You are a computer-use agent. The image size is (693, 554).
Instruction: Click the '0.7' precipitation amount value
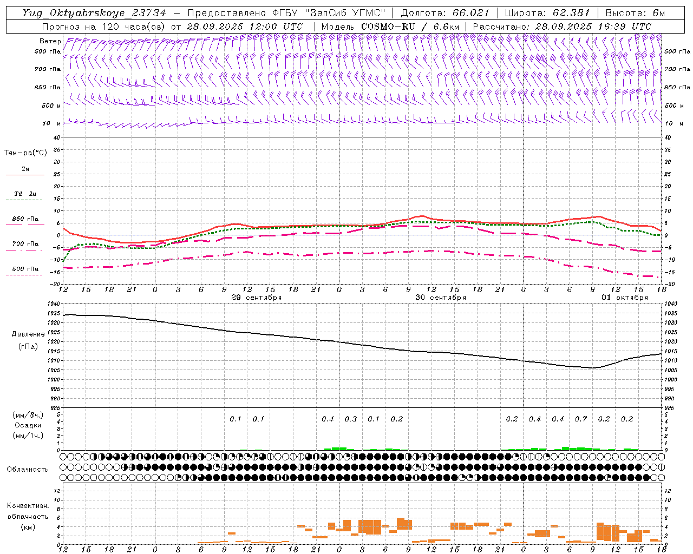pos(581,419)
